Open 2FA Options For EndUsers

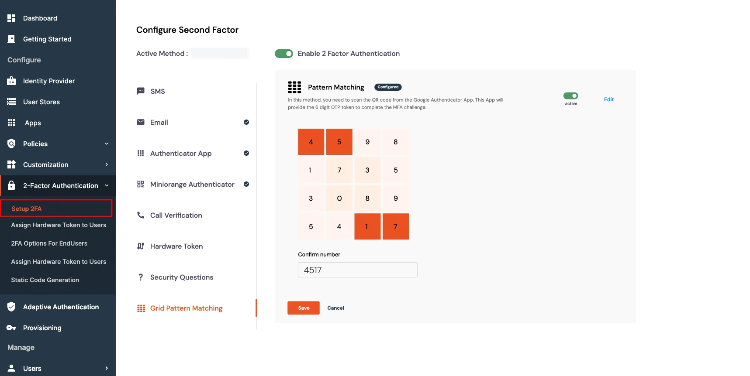pyautogui.click(x=49, y=243)
